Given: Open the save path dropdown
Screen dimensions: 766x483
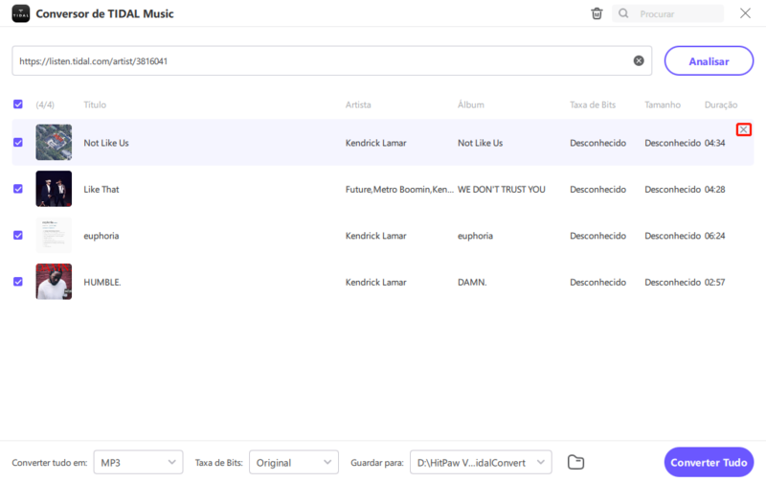Looking at the screenshot, I should tap(481, 462).
